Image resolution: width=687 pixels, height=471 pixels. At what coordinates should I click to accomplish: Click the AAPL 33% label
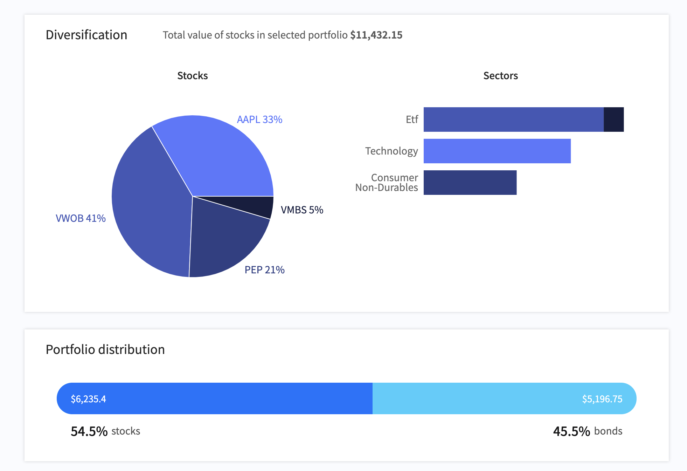(x=259, y=120)
